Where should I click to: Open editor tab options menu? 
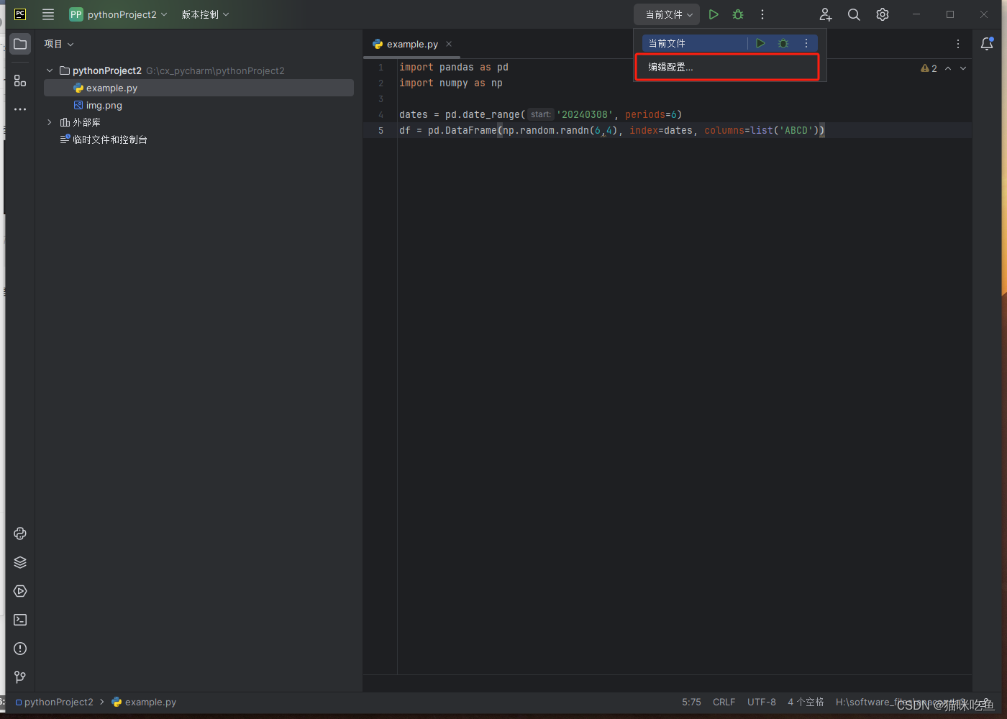coord(958,44)
